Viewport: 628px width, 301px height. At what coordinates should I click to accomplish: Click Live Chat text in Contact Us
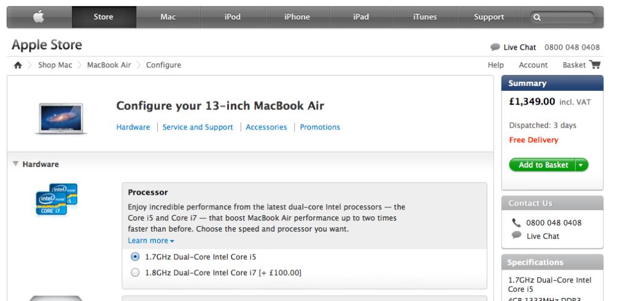coord(543,236)
